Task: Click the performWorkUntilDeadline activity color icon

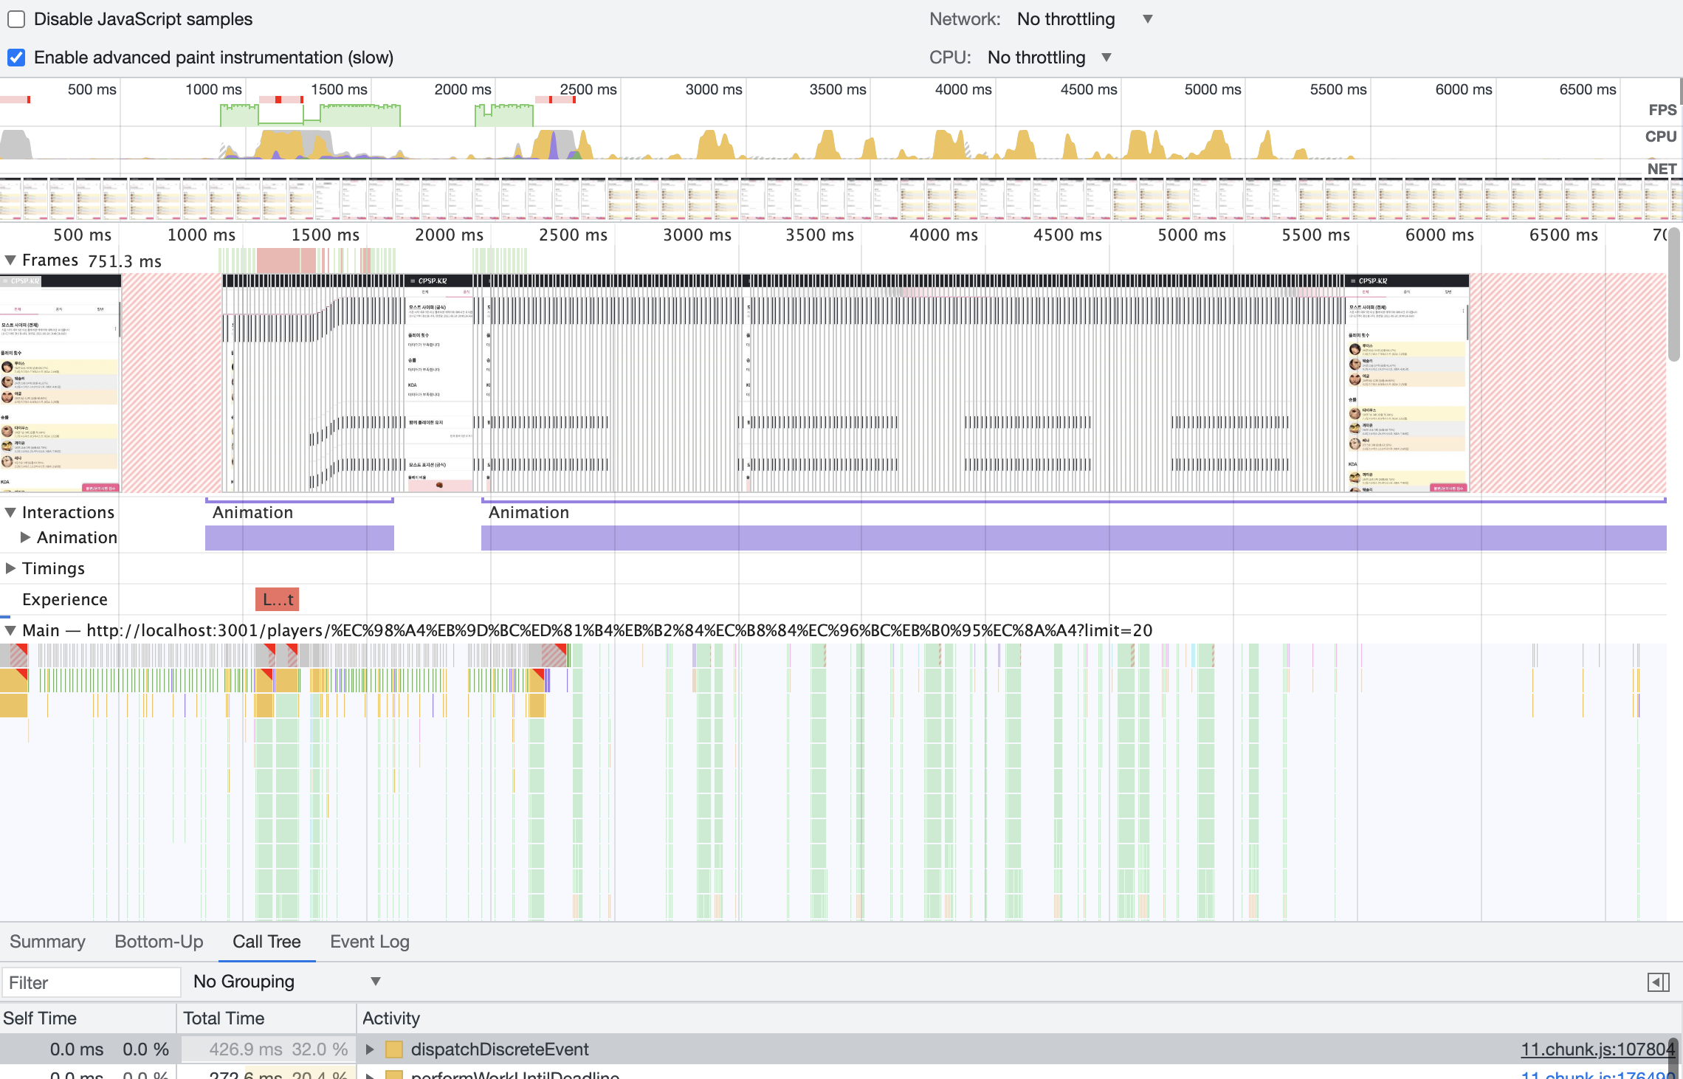Action: click(394, 1075)
